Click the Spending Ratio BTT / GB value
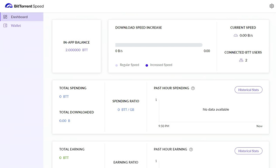 coord(126,110)
